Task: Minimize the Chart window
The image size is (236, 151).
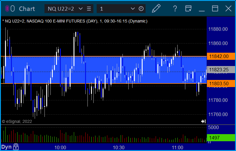Action: [x=202, y=11]
